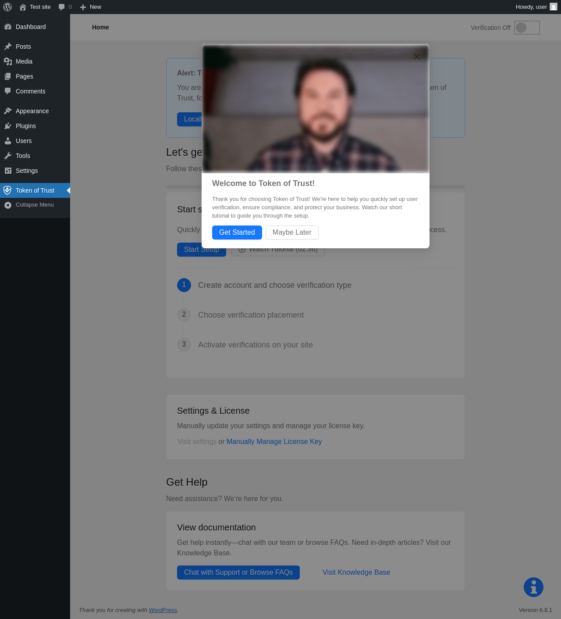This screenshot has height=619, width=561.
Task: Select step 2 circle
Action: 184,315
